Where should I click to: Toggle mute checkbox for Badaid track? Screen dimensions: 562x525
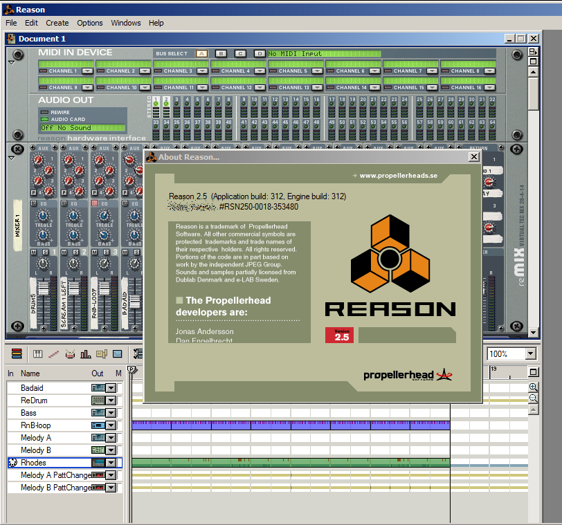119,388
